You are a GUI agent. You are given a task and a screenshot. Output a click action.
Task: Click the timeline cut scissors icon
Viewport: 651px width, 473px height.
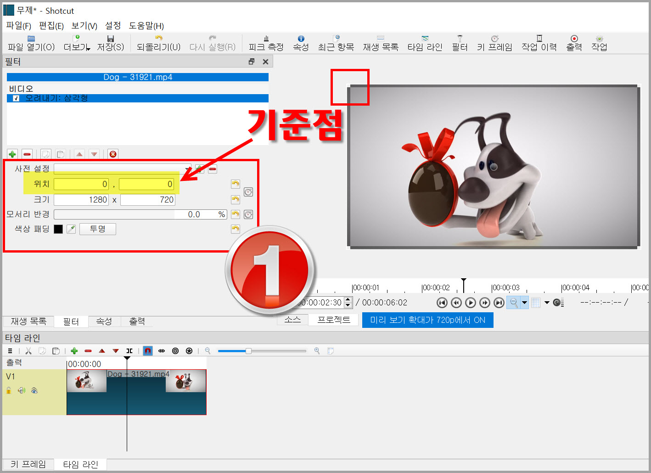(28, 351)
